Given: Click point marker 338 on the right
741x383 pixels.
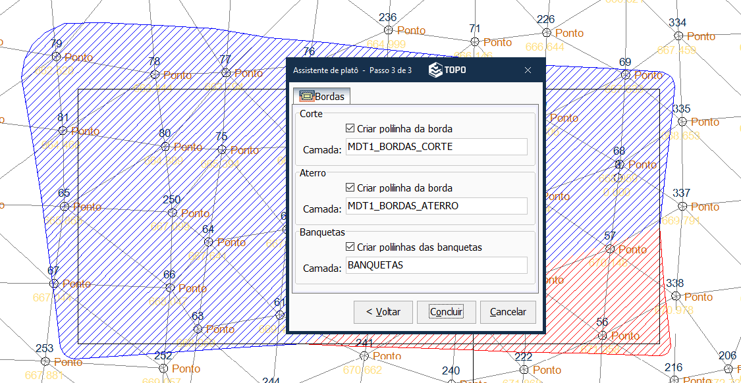Looking at the screenshot, I should point(674,297).
